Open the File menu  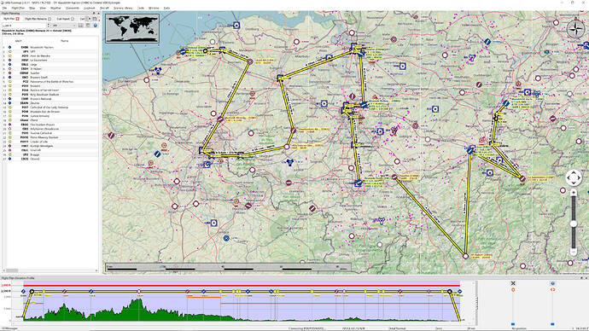click(5, 8)
